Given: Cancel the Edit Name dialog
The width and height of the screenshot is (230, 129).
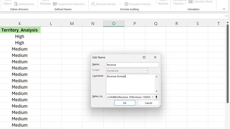Looking at the screenshot, I should tap(148, 103).
